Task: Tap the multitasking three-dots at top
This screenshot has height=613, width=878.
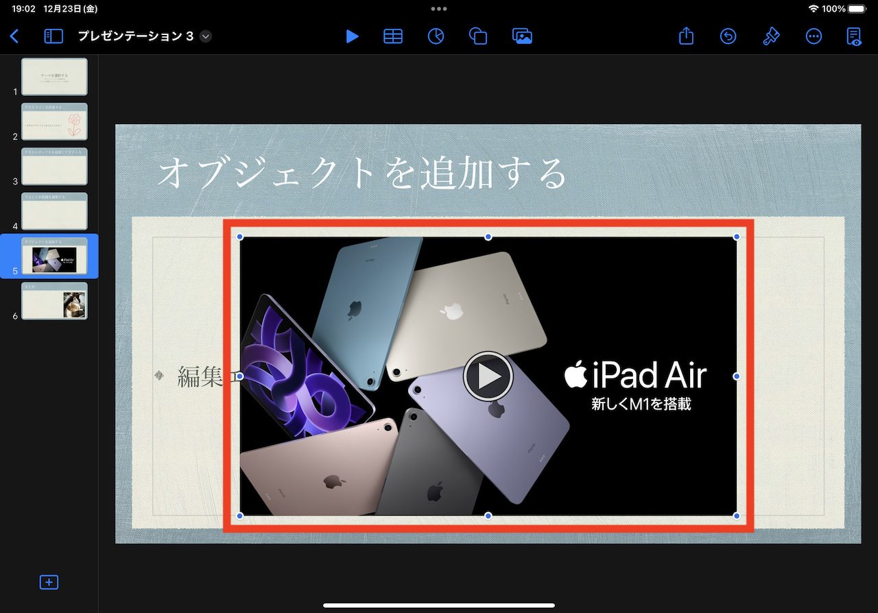Action: 439,9
